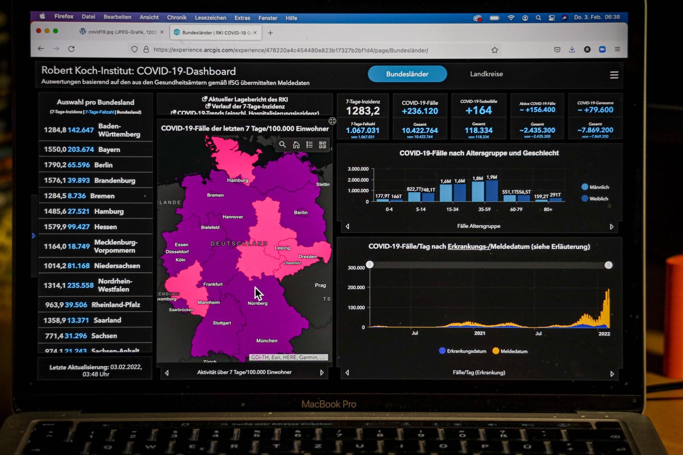Switch to the Landkreise view
The width and height of the screenshot is (683, 455).
[487, 74]
